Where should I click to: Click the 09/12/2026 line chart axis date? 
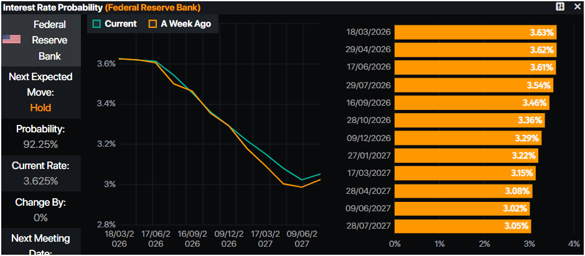coord(229,239)
